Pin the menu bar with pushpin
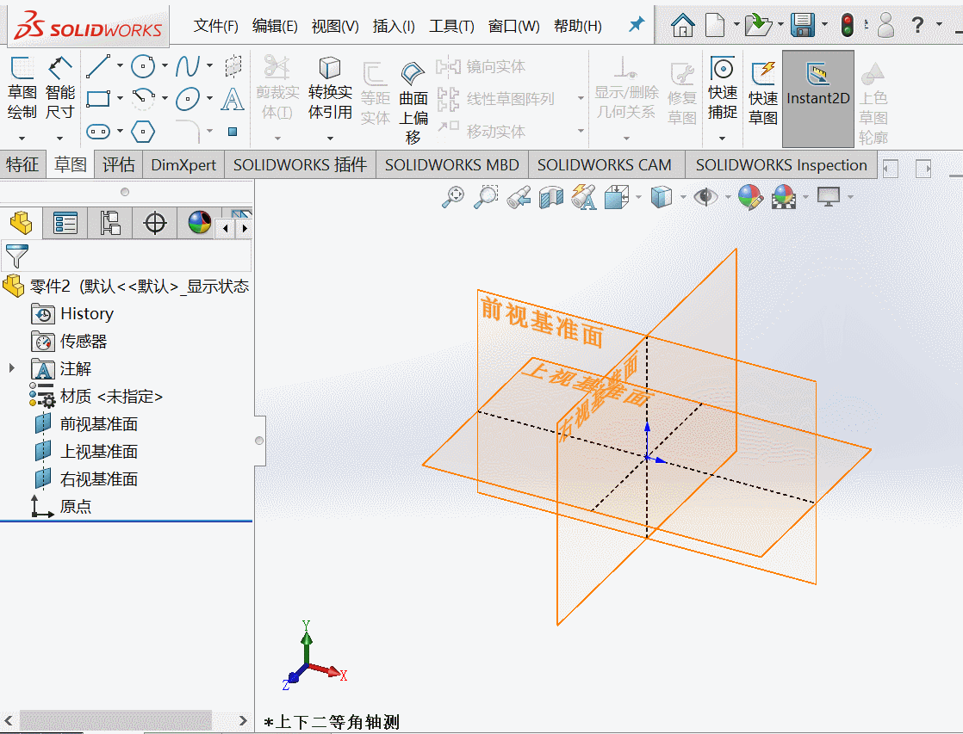The image size is (963, 734). (x=637, y=25)
